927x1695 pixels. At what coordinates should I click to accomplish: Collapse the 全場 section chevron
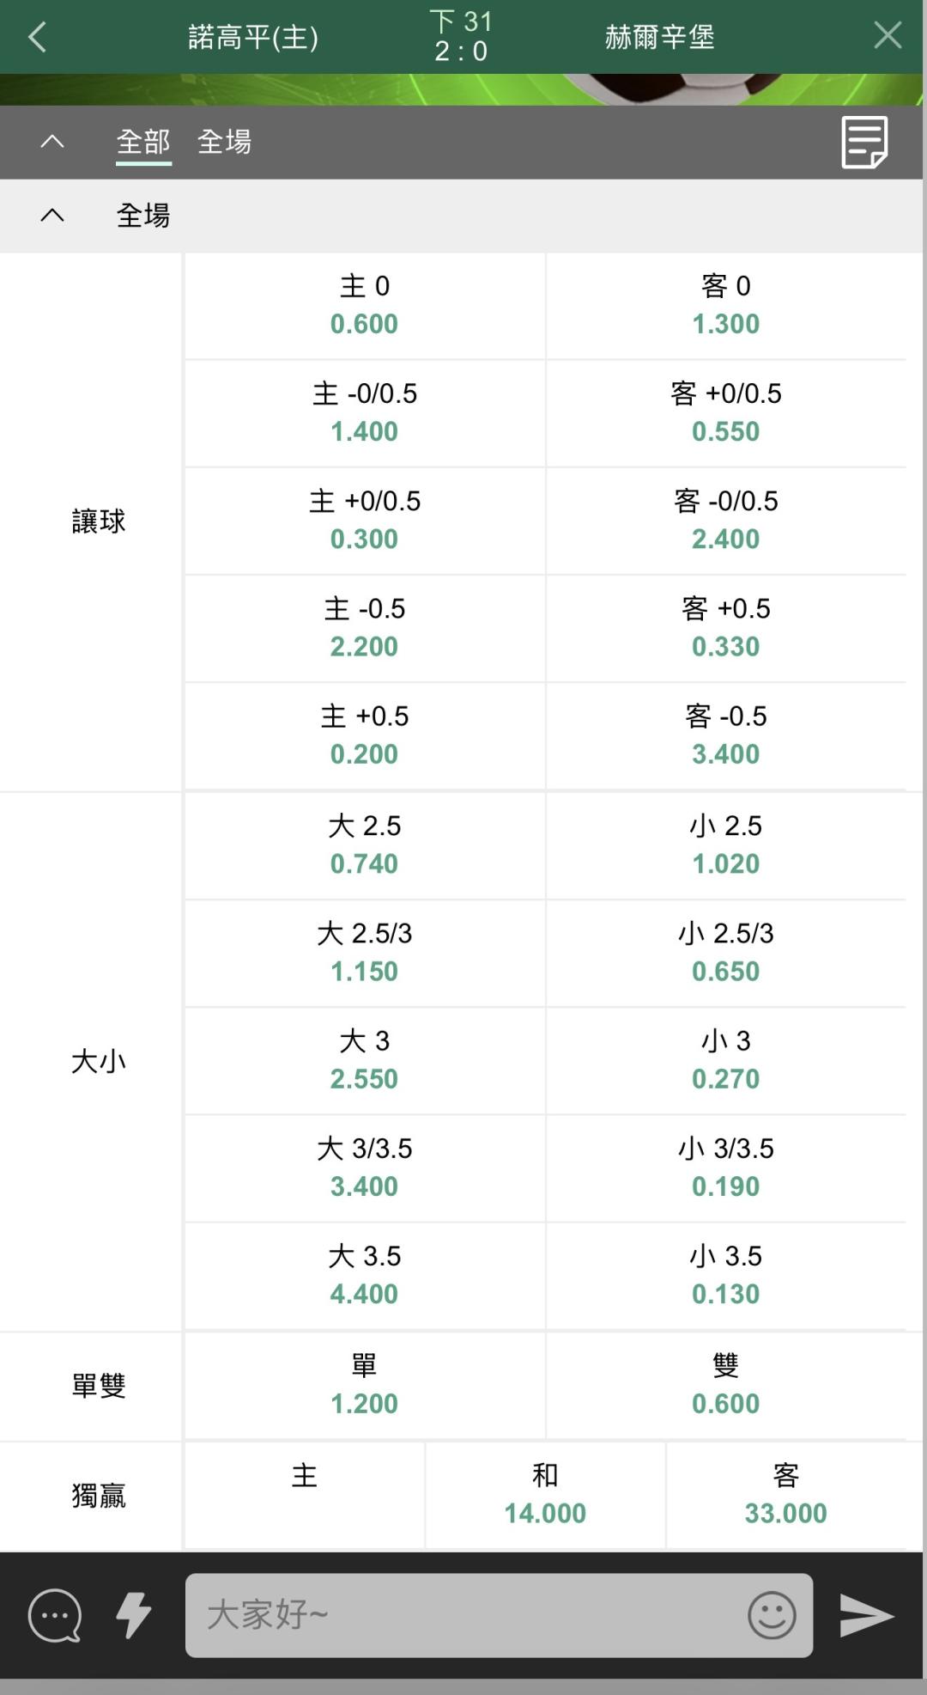52,215
